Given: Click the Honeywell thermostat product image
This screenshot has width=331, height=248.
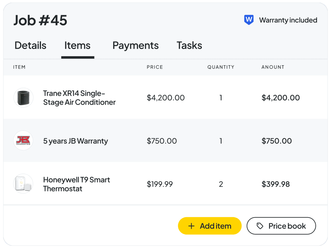Looking at the screenshot, I should (23, 184).
